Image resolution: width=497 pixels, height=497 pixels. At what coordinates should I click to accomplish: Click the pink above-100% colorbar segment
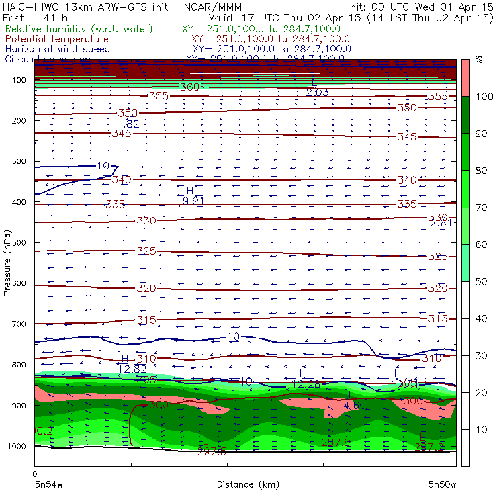point(465,78)
